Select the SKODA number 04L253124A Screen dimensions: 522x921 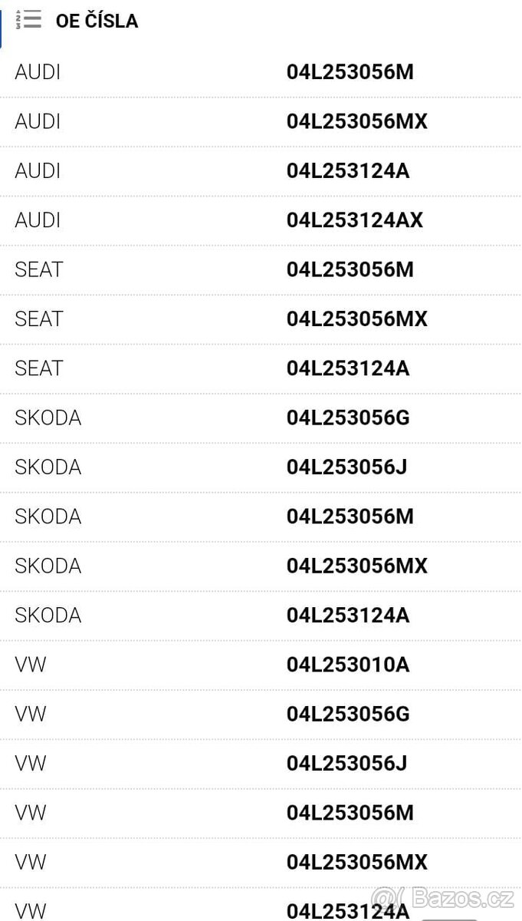[x=348, y=615]
